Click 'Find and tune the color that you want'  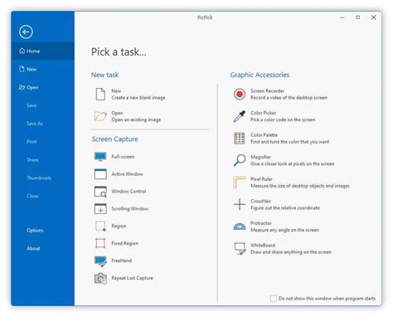[x=290, y=142]
